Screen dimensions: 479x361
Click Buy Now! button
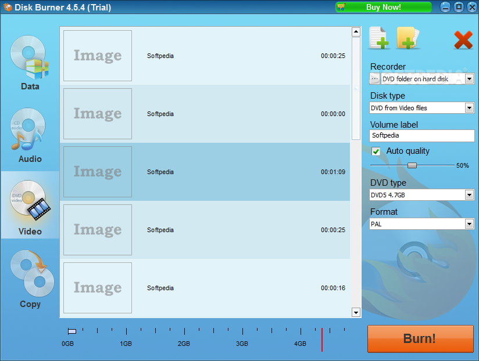click(x=384, y=7)
